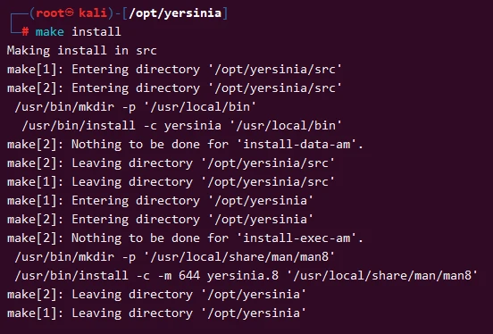Screen dimensions: 493x334
Task: Click the word root in the prompt
Action: (50, 13)
